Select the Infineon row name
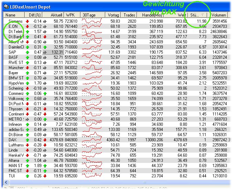The width and height of the screenshot is (232, 189). point(15,124)
